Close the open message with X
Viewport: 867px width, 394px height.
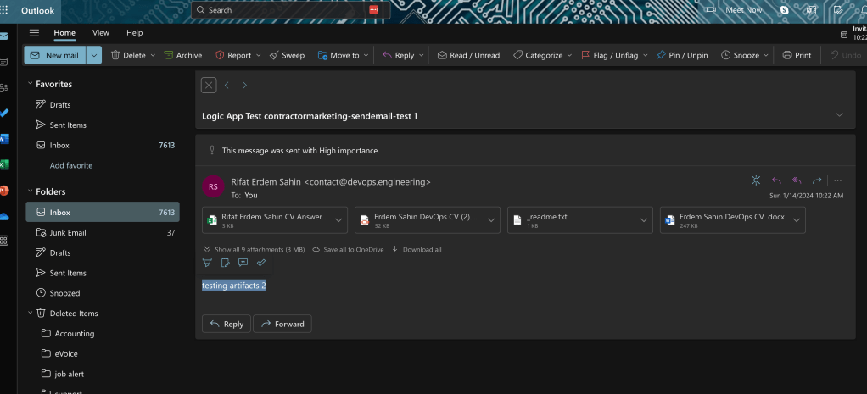(209, 85)
